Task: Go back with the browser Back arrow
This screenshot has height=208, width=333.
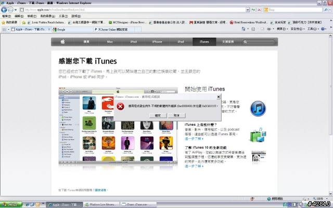Action: pos(4,10)
